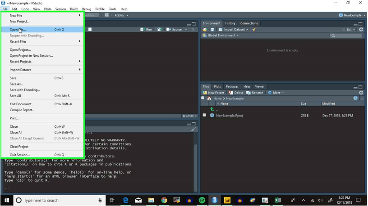368x206 pixels.
Task: Open the R Script file type dropdown
Action: [x=189, y=116]
